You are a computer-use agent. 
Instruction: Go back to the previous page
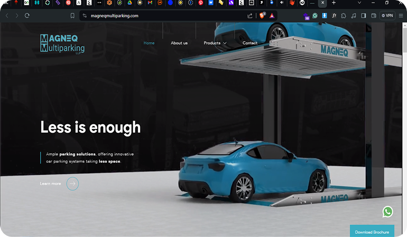(7, 16)
